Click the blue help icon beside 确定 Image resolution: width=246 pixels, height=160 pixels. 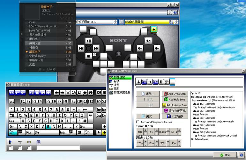(x=242, y=155)
